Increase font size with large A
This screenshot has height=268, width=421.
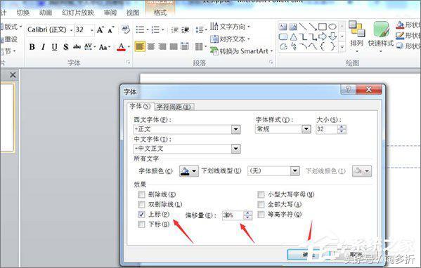[100, 29]
